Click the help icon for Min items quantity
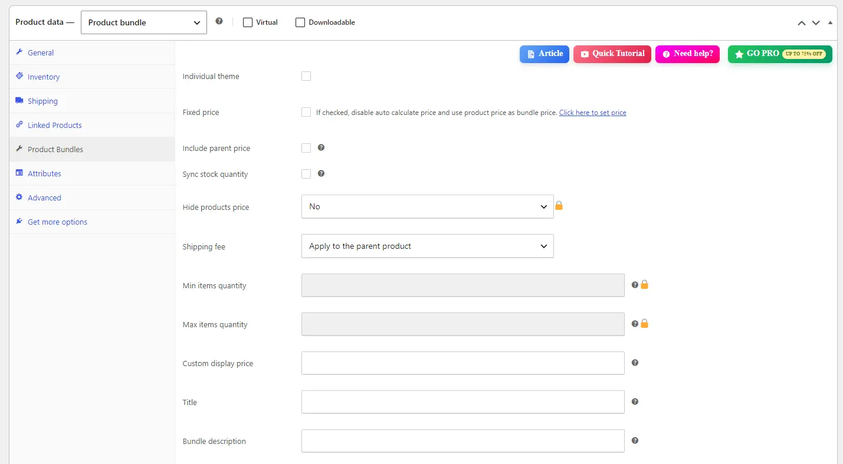Image resolution: width=843 pixels, height=464 pixels. [x=635, y=285]
